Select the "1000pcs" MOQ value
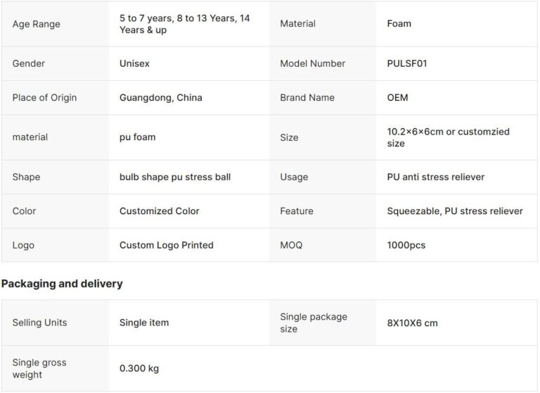Viewport: 540px width, 393px height. [406, 245]
